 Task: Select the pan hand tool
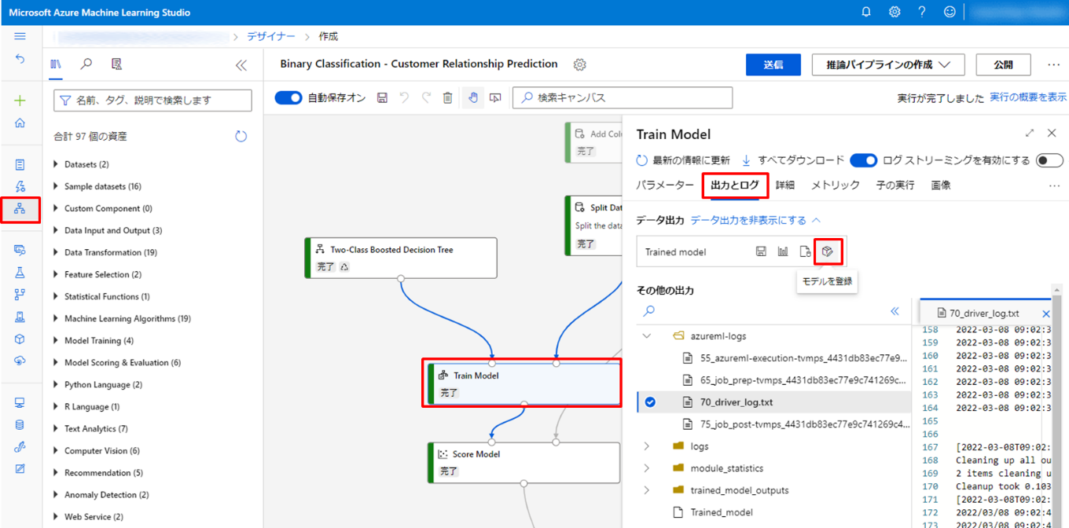[x=472, y=98]
